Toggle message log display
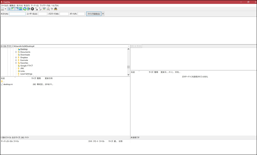The width and height of the screenshot is (257, 155). (9, 9)
